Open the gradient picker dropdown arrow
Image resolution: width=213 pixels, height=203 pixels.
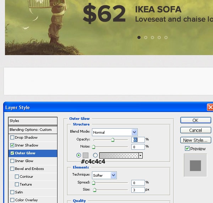[x=140, y=155]
